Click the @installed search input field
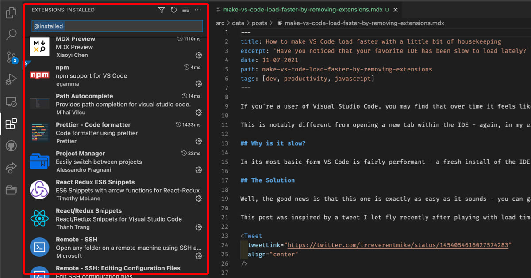 (x=117, y=26)
